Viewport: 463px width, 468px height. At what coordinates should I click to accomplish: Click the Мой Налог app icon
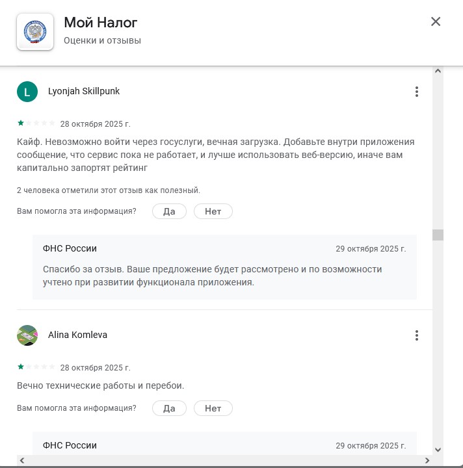coord(35,31)
